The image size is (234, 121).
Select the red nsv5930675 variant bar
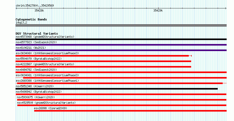pyautogui.click(x=122, y=100)
